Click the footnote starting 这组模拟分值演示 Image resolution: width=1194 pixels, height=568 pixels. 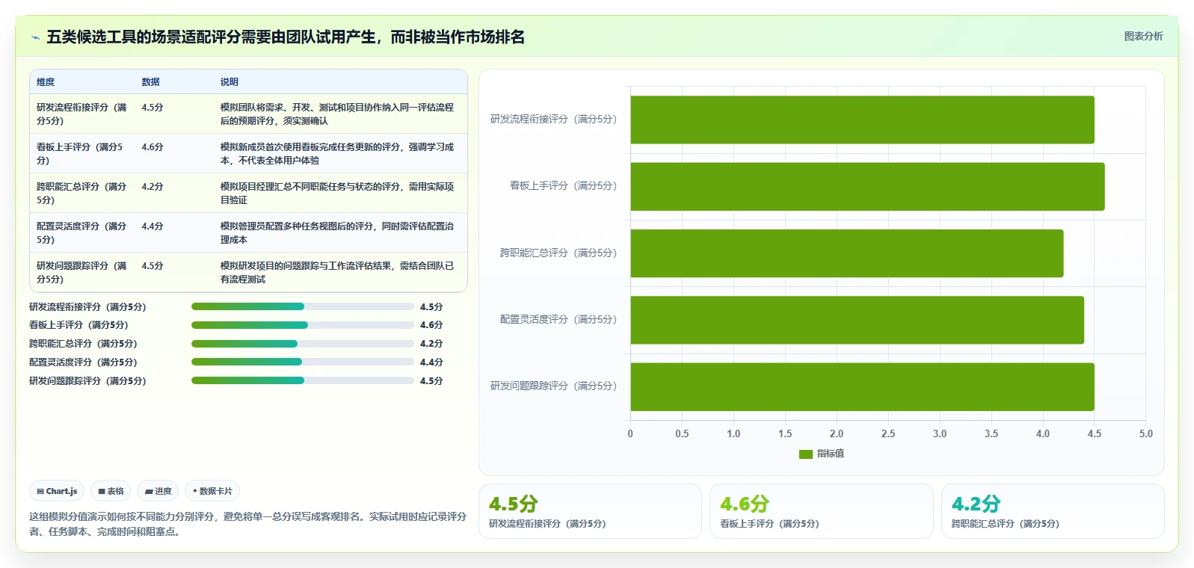[247, 524]
